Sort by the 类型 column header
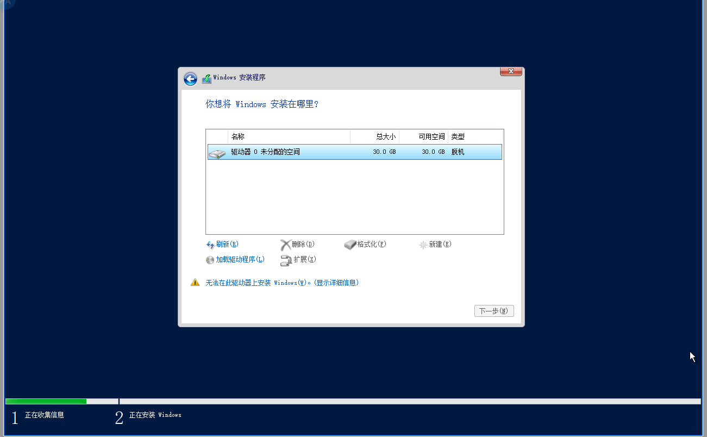 (475, 136)
